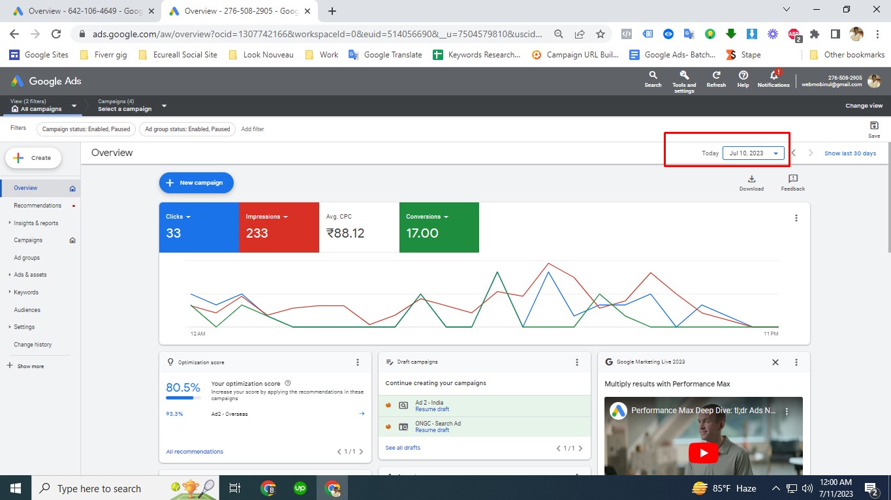The width and height of the screenshot is (891, 500).
Task: Click Change view in the header bar
Action: tap(864, 106)
